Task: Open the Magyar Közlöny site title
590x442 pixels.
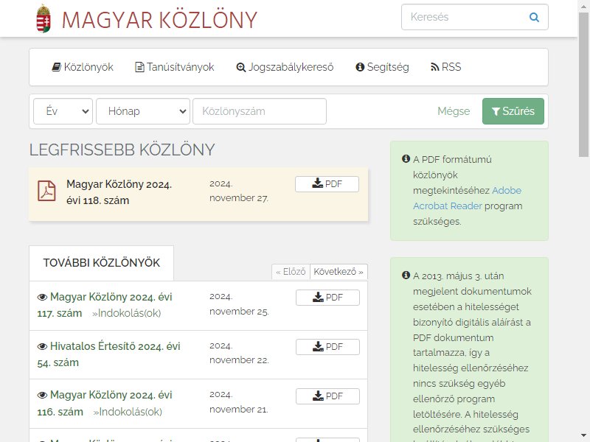Action: point(159,20)
